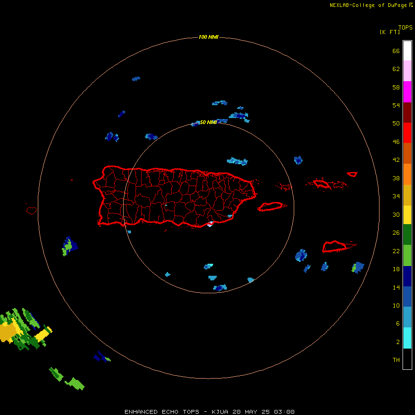The image size is (415, 415).
Task: Click the long island outline just east of Puerto Rico
Action: pos(272,206)
